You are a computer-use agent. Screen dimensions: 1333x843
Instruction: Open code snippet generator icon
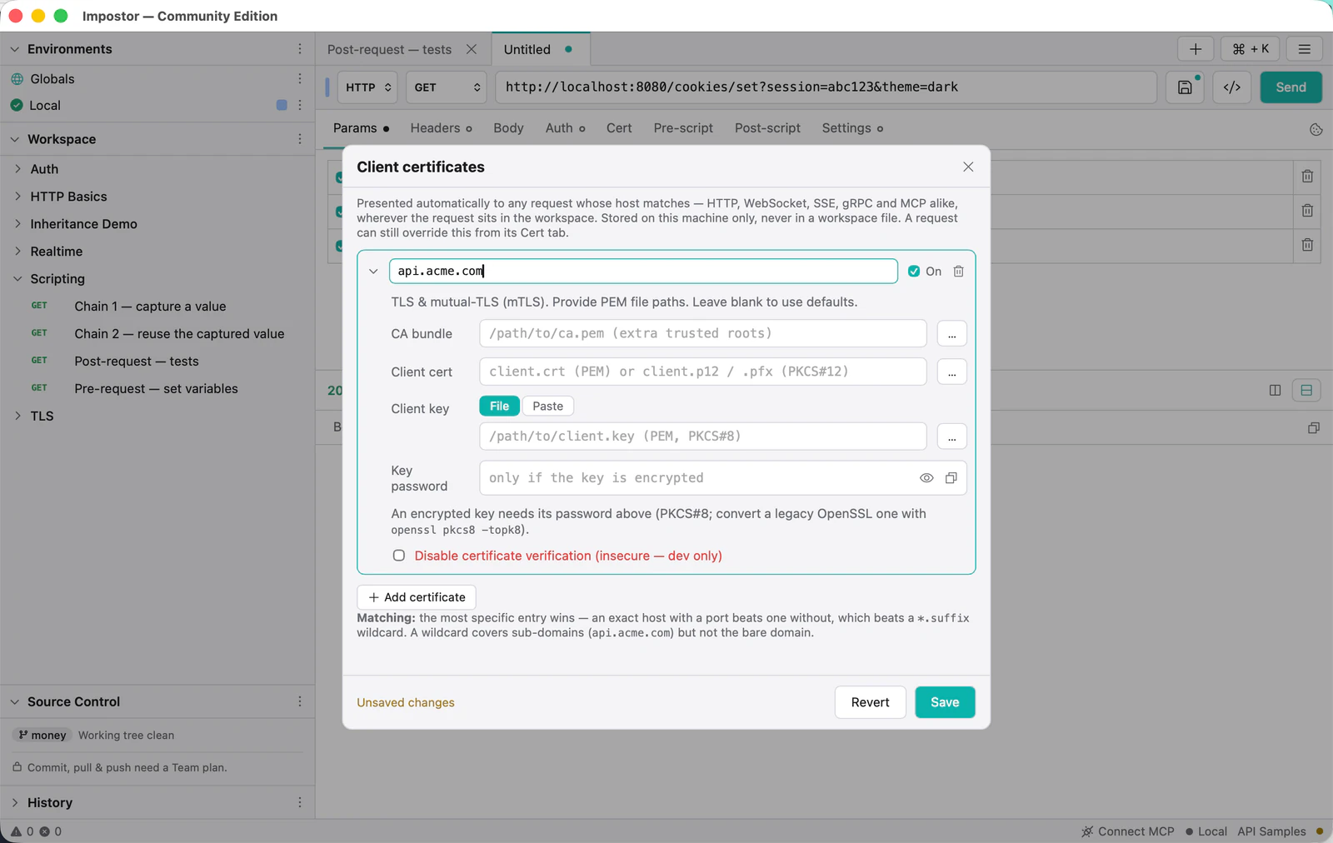click(1232, 87)
